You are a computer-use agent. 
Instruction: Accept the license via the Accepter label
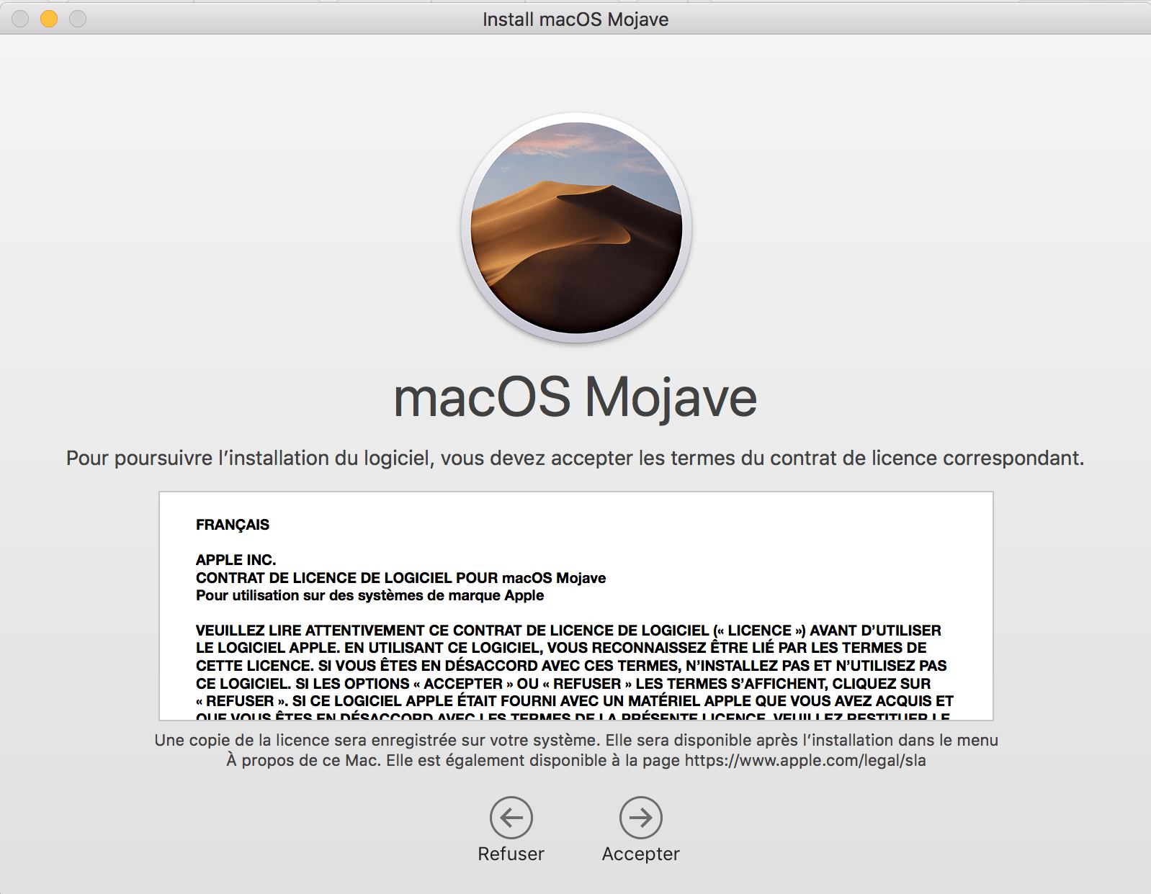click(640, 854)
